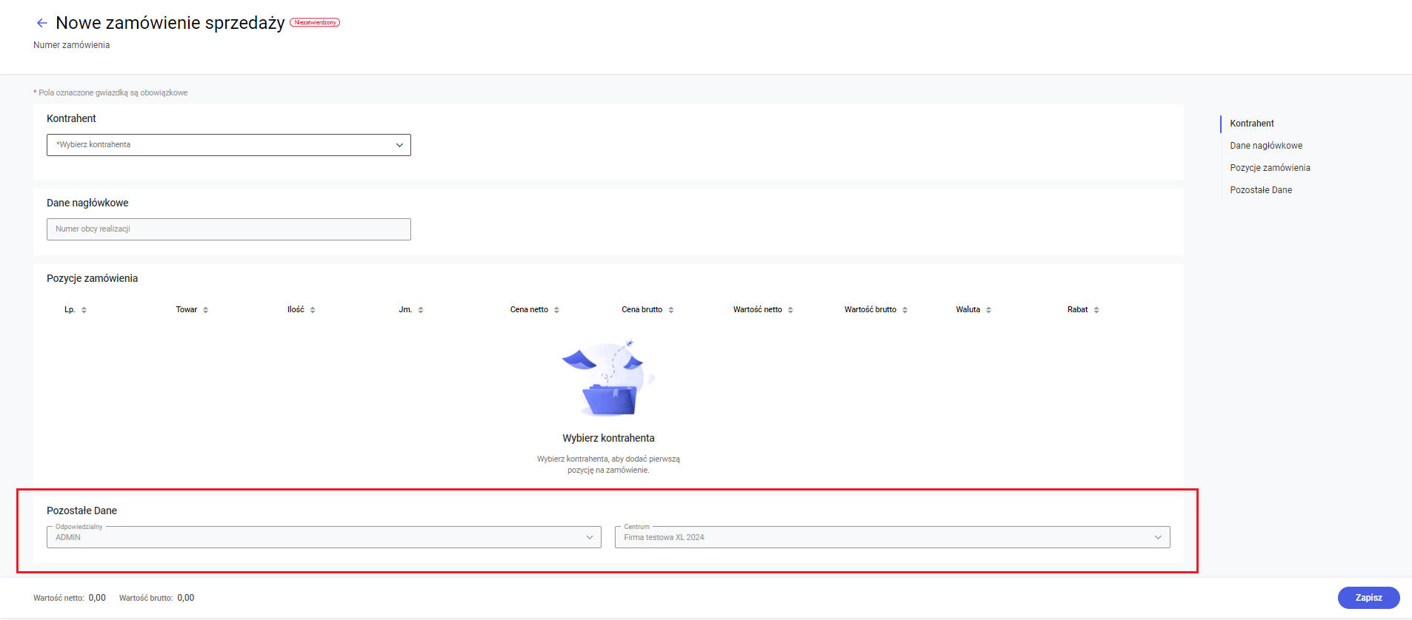
Task: Sort by Waluta column sort icon
Action: pos(988,310)
